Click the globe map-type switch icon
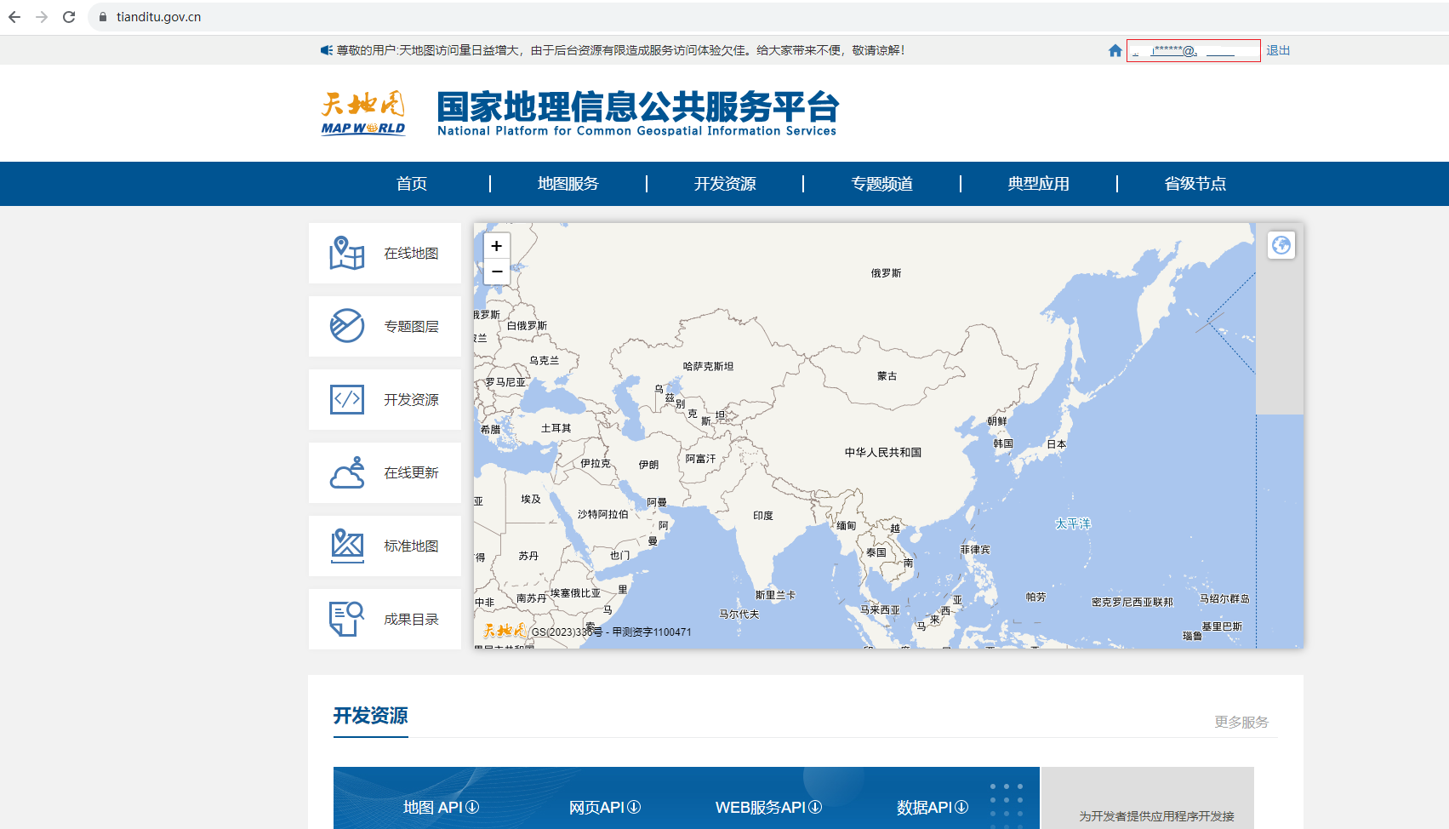The image size is (1449, 829). coord(1281,245)
